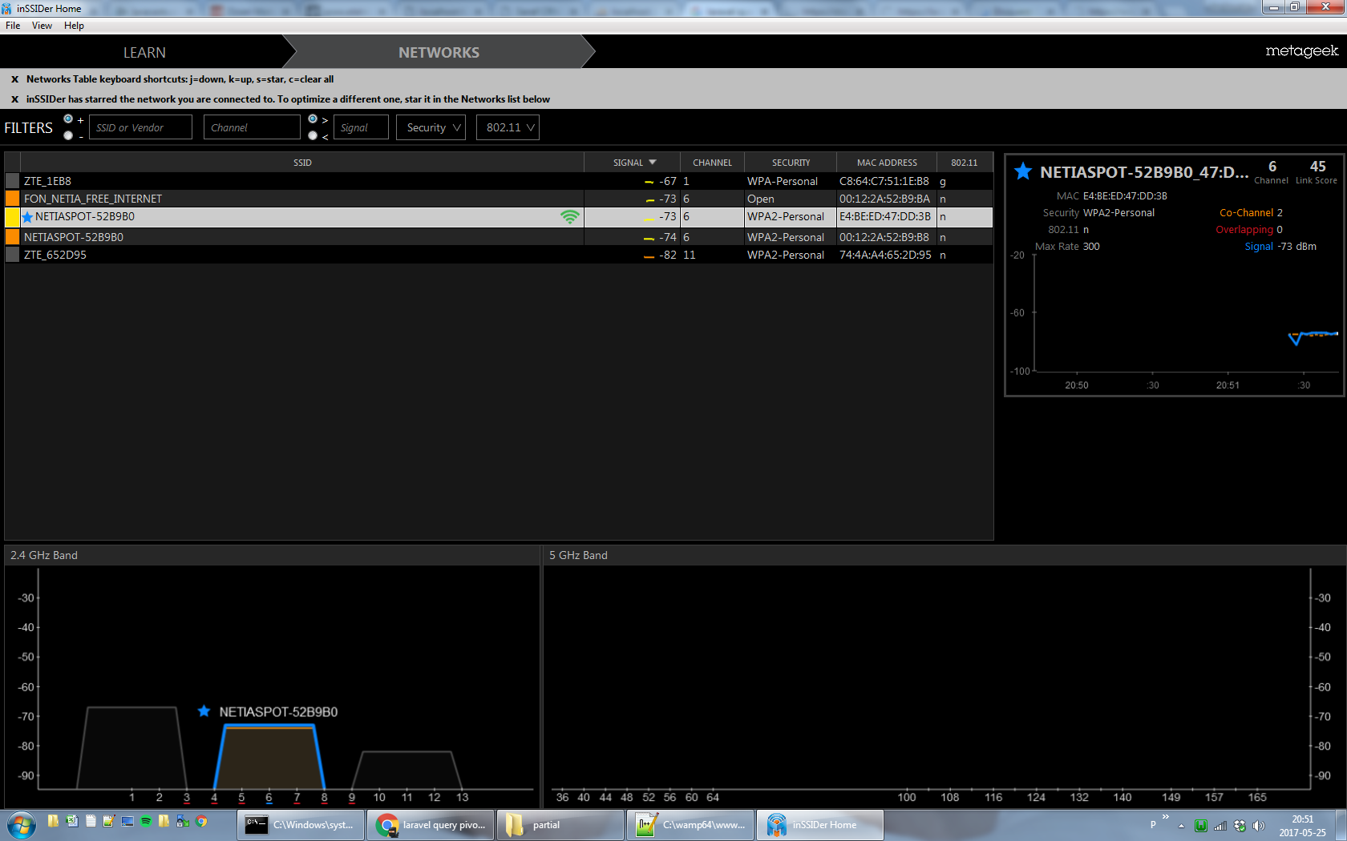
Task: Show hidden system tray icons arrow
Action: pos(1181,826)
